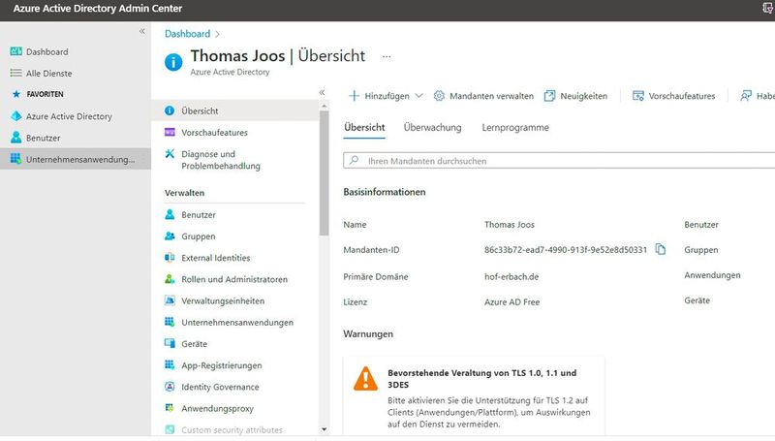Click Identity Governance icon
The image size is (775, 441).
170,387
